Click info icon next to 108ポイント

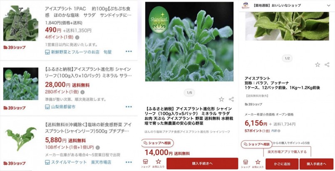[x=98, y=148]
